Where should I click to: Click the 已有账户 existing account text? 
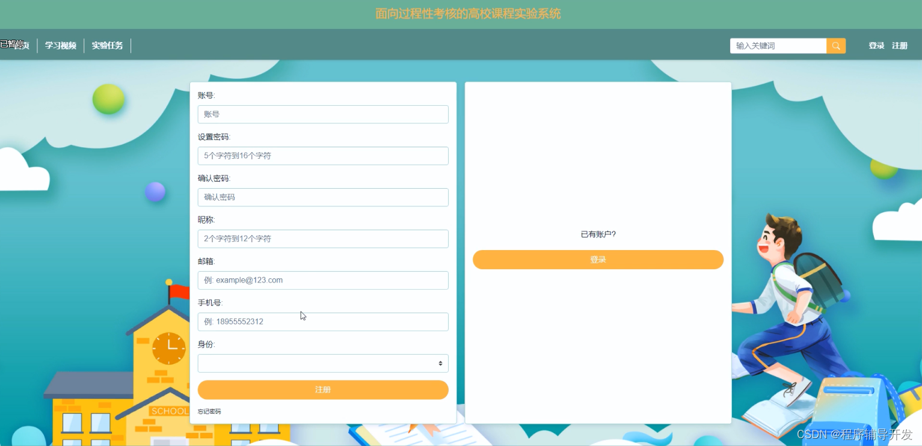598,234
